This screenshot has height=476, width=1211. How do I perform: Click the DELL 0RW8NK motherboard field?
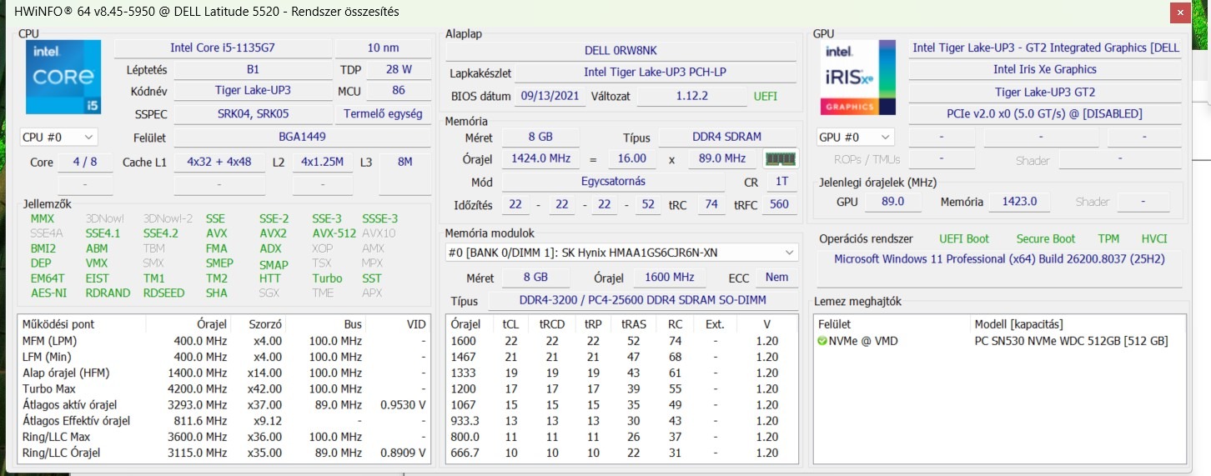621,51
